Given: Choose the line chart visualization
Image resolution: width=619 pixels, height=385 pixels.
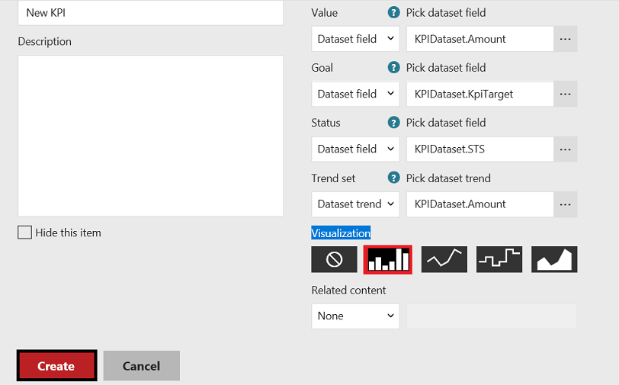Looking at the screenshot, I should coord(444,259).
